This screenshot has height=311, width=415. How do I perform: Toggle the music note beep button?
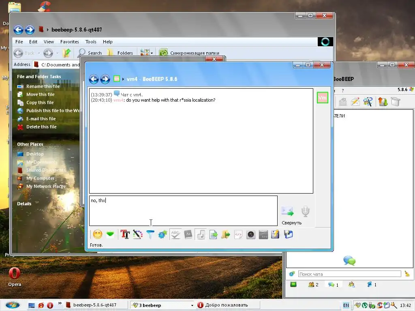[x=201, y=234]
